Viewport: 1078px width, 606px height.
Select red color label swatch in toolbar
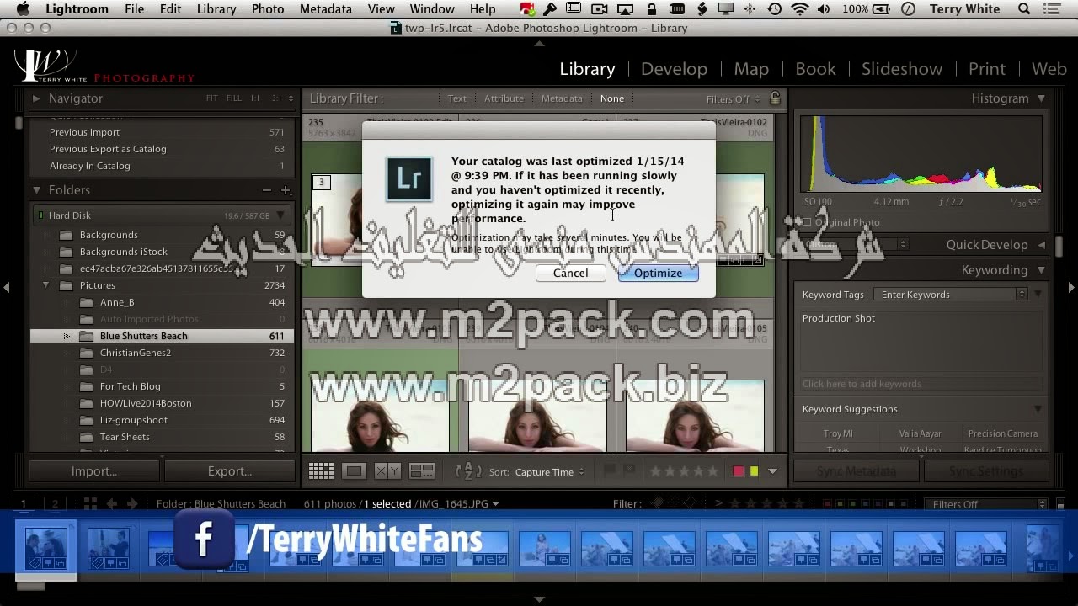[x=739, y=471]
